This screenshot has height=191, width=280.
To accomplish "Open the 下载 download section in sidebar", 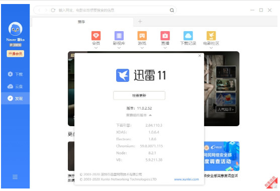I will click(x=16, y=74).
